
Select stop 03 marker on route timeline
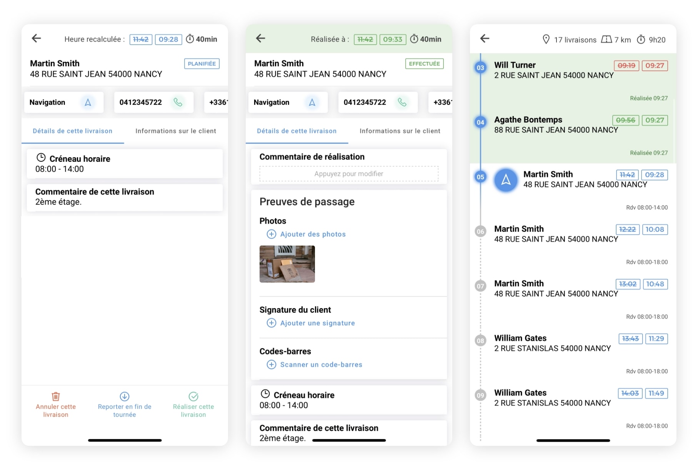[x=480, y=68]
